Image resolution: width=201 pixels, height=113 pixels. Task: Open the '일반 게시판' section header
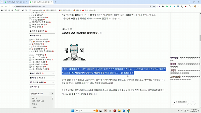(x=36, y=35)
